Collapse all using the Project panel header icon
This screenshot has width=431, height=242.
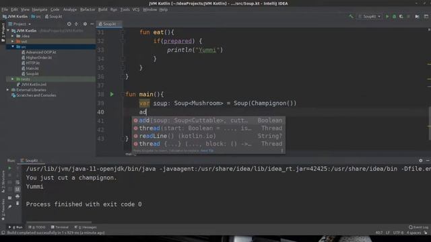point(76,24)
